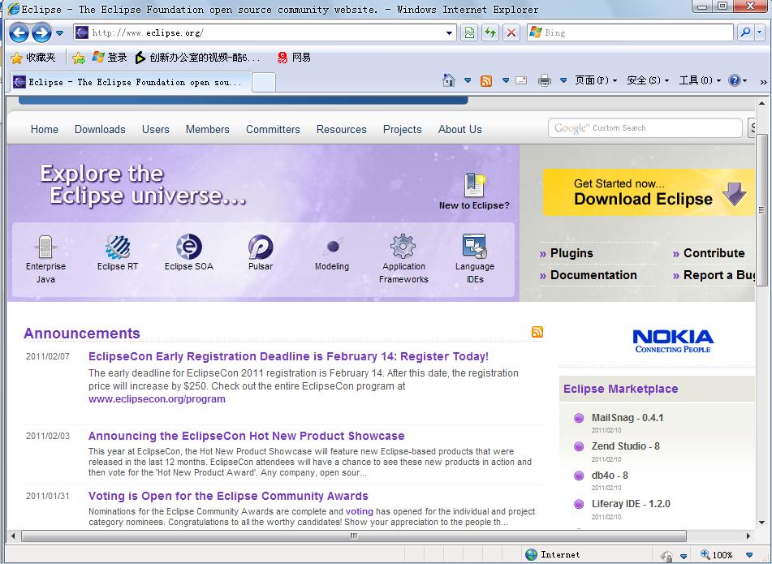This screenshot has width=772, height=564.
Task: Open the 安全(S) menu
Action: pos(648,80)
